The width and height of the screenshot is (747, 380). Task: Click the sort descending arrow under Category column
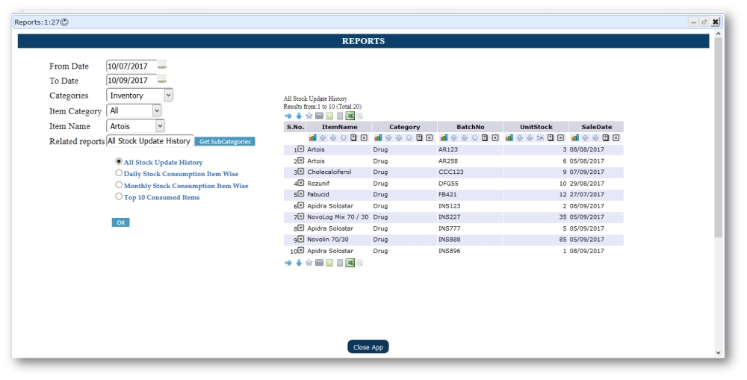coord(398,137)
